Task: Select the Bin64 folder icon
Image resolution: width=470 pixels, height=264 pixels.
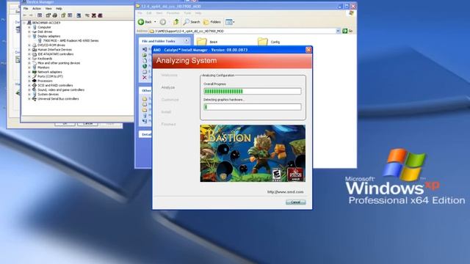Action: [202, 42]
